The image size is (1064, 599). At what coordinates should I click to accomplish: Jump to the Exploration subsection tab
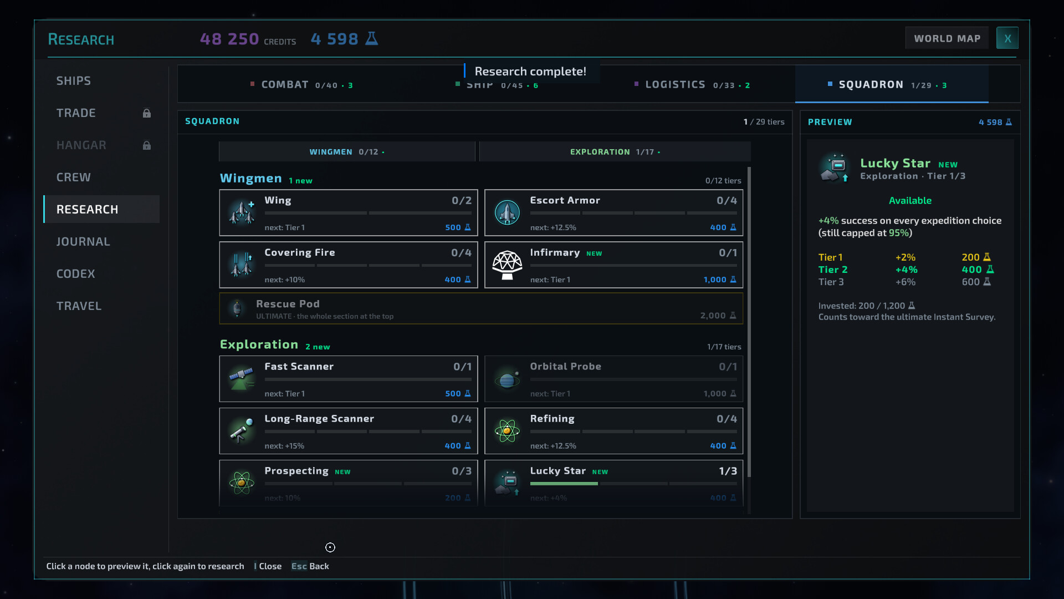point(615,151)
